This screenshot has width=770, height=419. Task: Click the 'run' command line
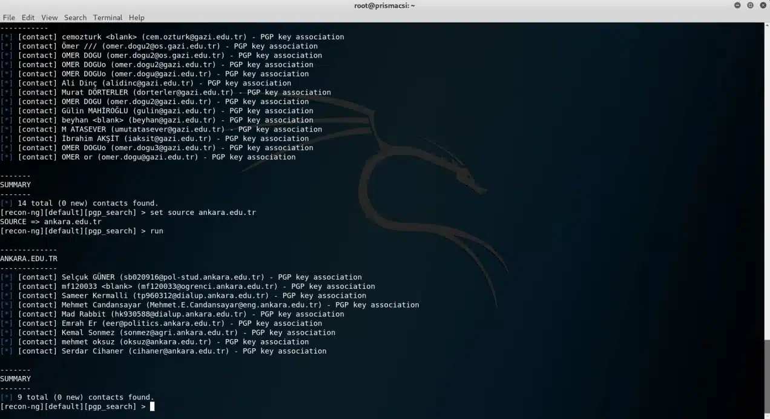(82, 231)
